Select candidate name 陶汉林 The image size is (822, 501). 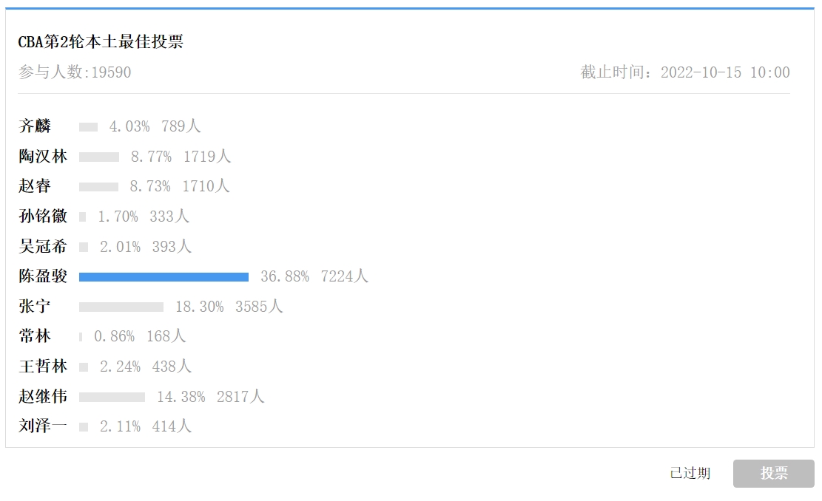43,156
